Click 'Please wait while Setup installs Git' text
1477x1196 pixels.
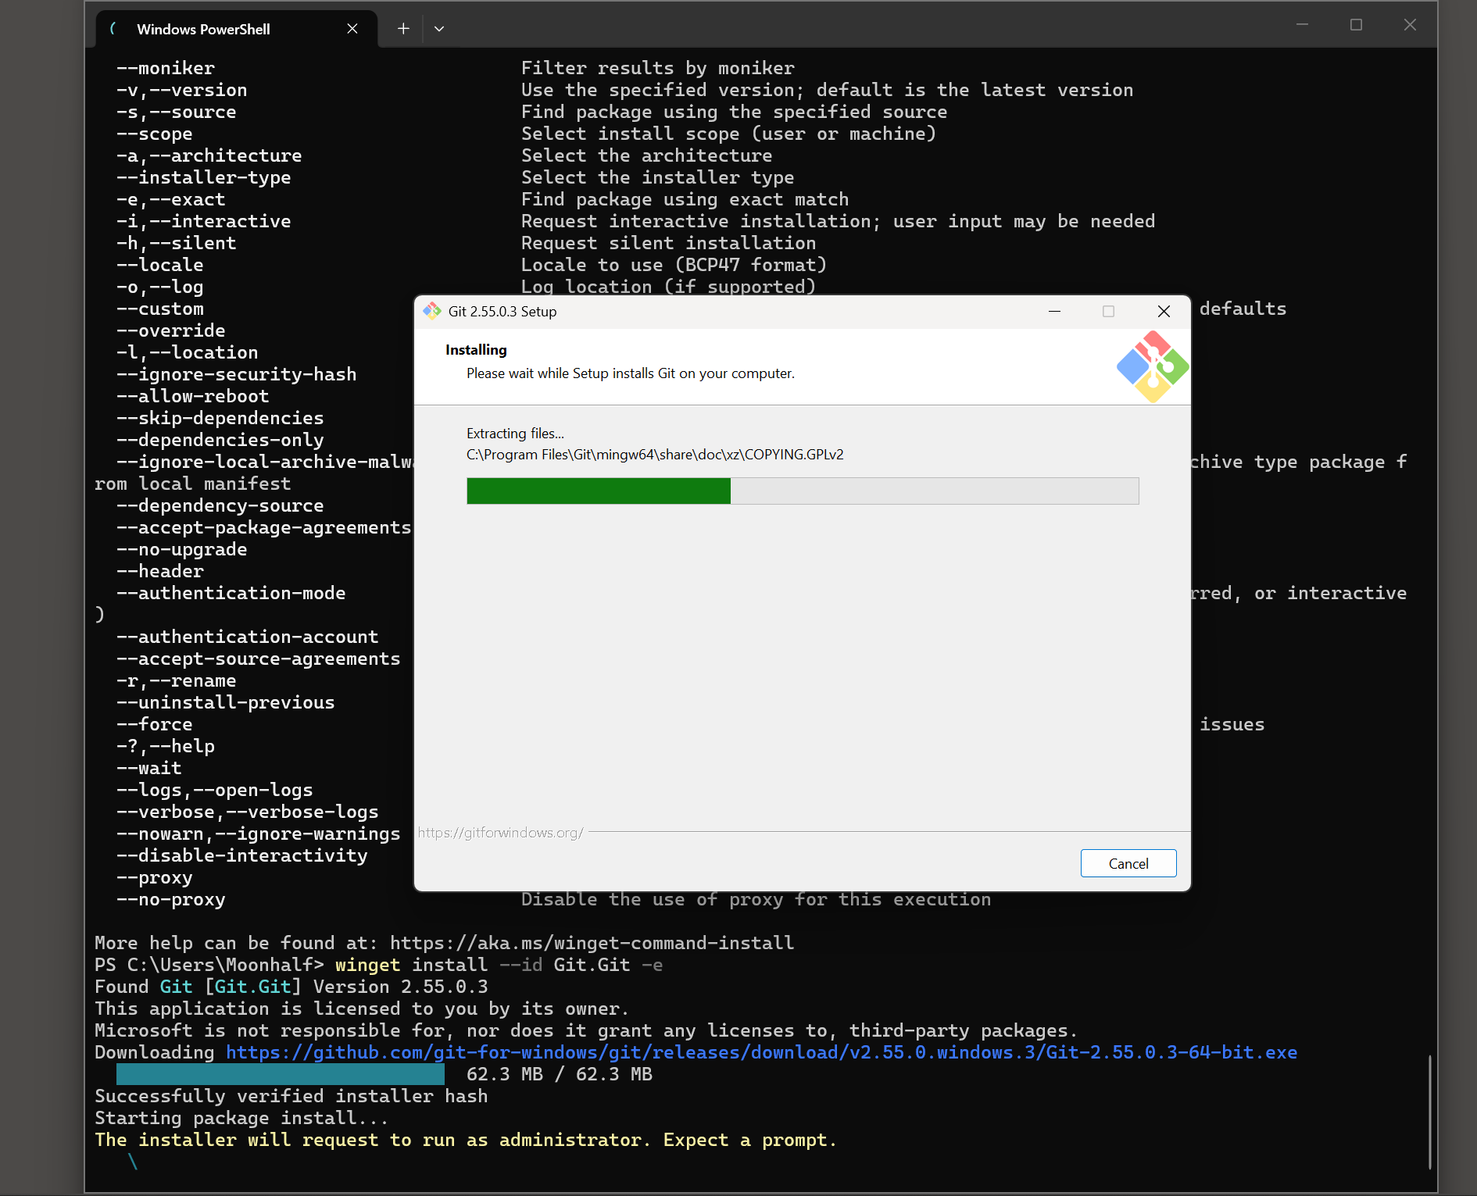[x=631, y=373]
